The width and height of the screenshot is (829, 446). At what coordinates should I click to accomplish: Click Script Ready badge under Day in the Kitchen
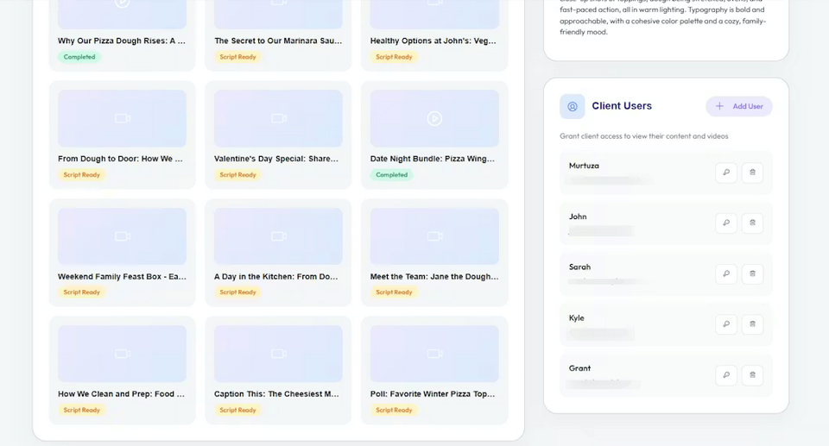[238, 292]
